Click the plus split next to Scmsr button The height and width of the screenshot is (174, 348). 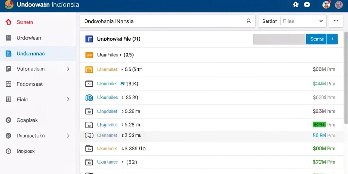coord(332,39)
